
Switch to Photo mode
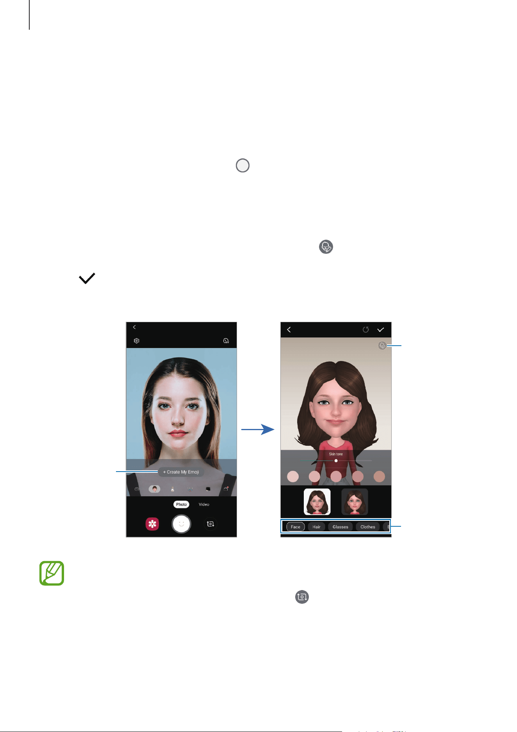(x=181, y=504)
